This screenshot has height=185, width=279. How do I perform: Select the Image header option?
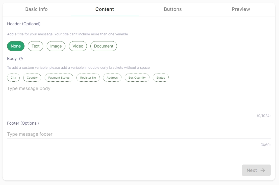click(56, 46)
